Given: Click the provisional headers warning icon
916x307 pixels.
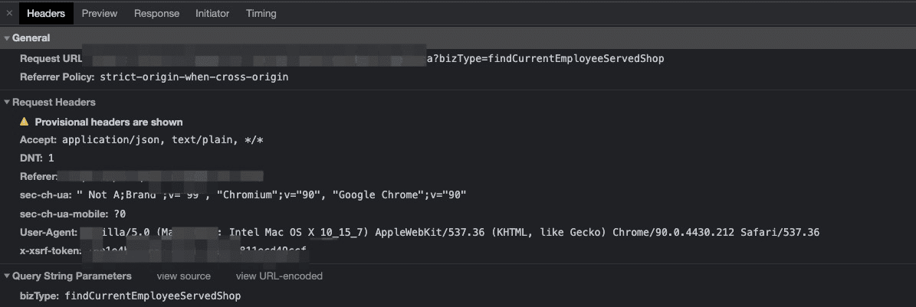Looking at the screenshot, I should pyautogui.click(x=25, y=122).
